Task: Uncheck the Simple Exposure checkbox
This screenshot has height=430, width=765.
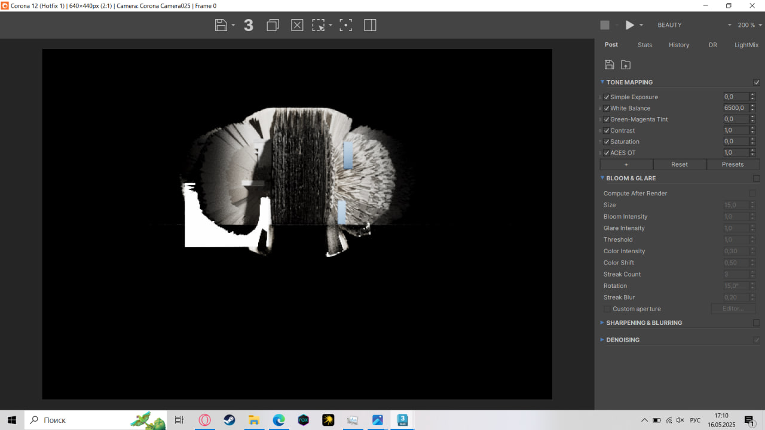Action: (x=607, y=97)
